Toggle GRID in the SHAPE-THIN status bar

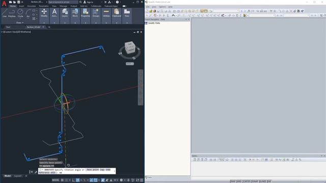click(239, 181)
